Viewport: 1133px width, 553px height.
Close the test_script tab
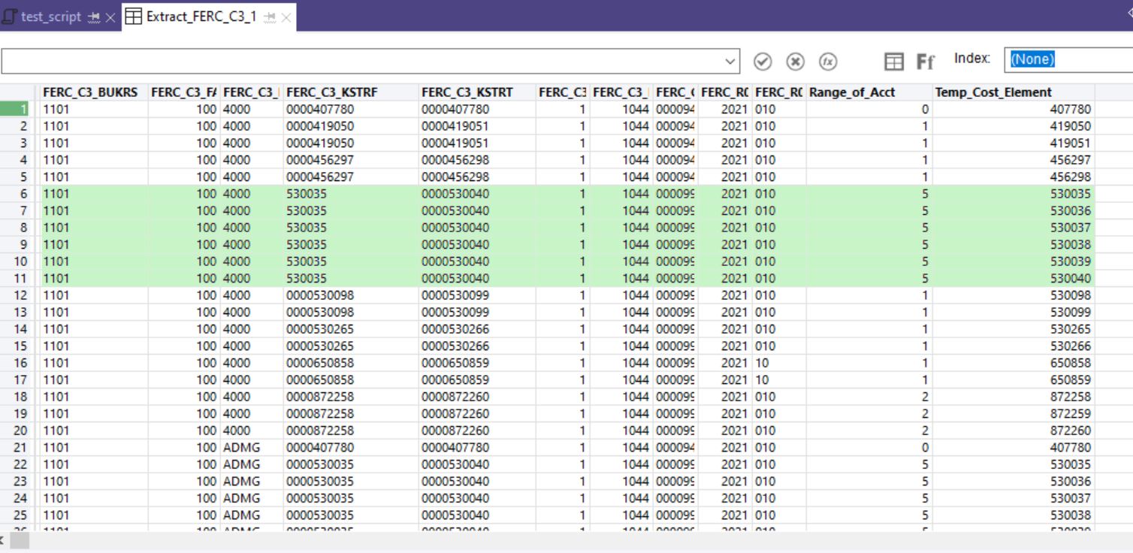[110, 17]
